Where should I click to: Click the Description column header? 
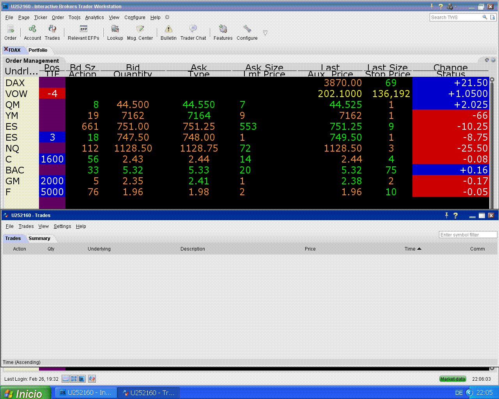pos(193,249)
